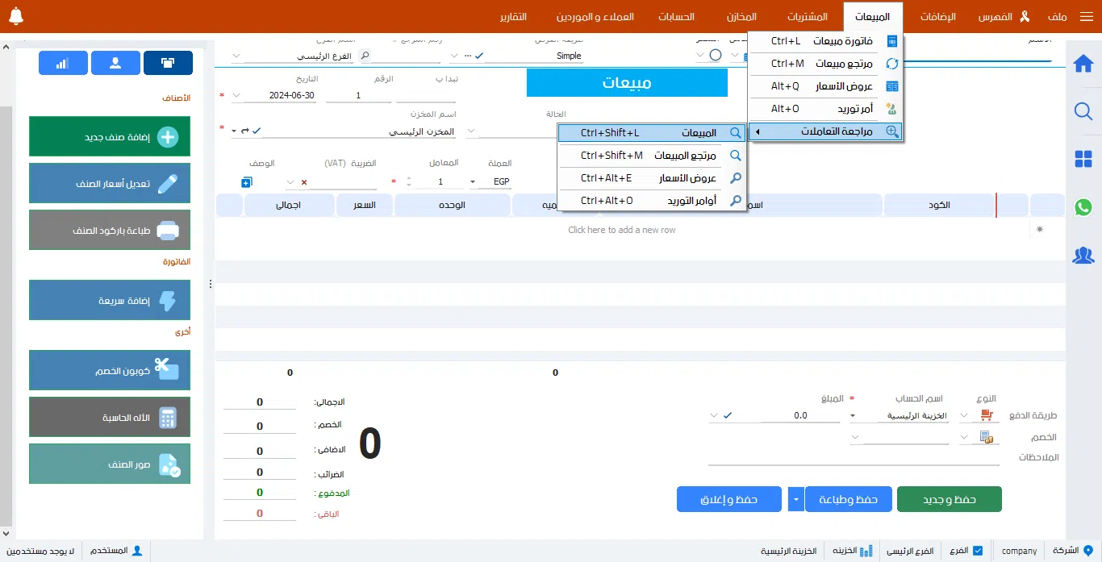Image resolution: width=1102 pixels, height=562 pixels.
Task: Select the bar chart panel icon
Action: (x=63, y=63)
